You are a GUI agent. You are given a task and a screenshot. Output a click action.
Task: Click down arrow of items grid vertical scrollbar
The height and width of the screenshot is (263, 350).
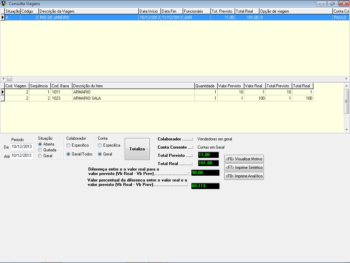click(347, 129)
